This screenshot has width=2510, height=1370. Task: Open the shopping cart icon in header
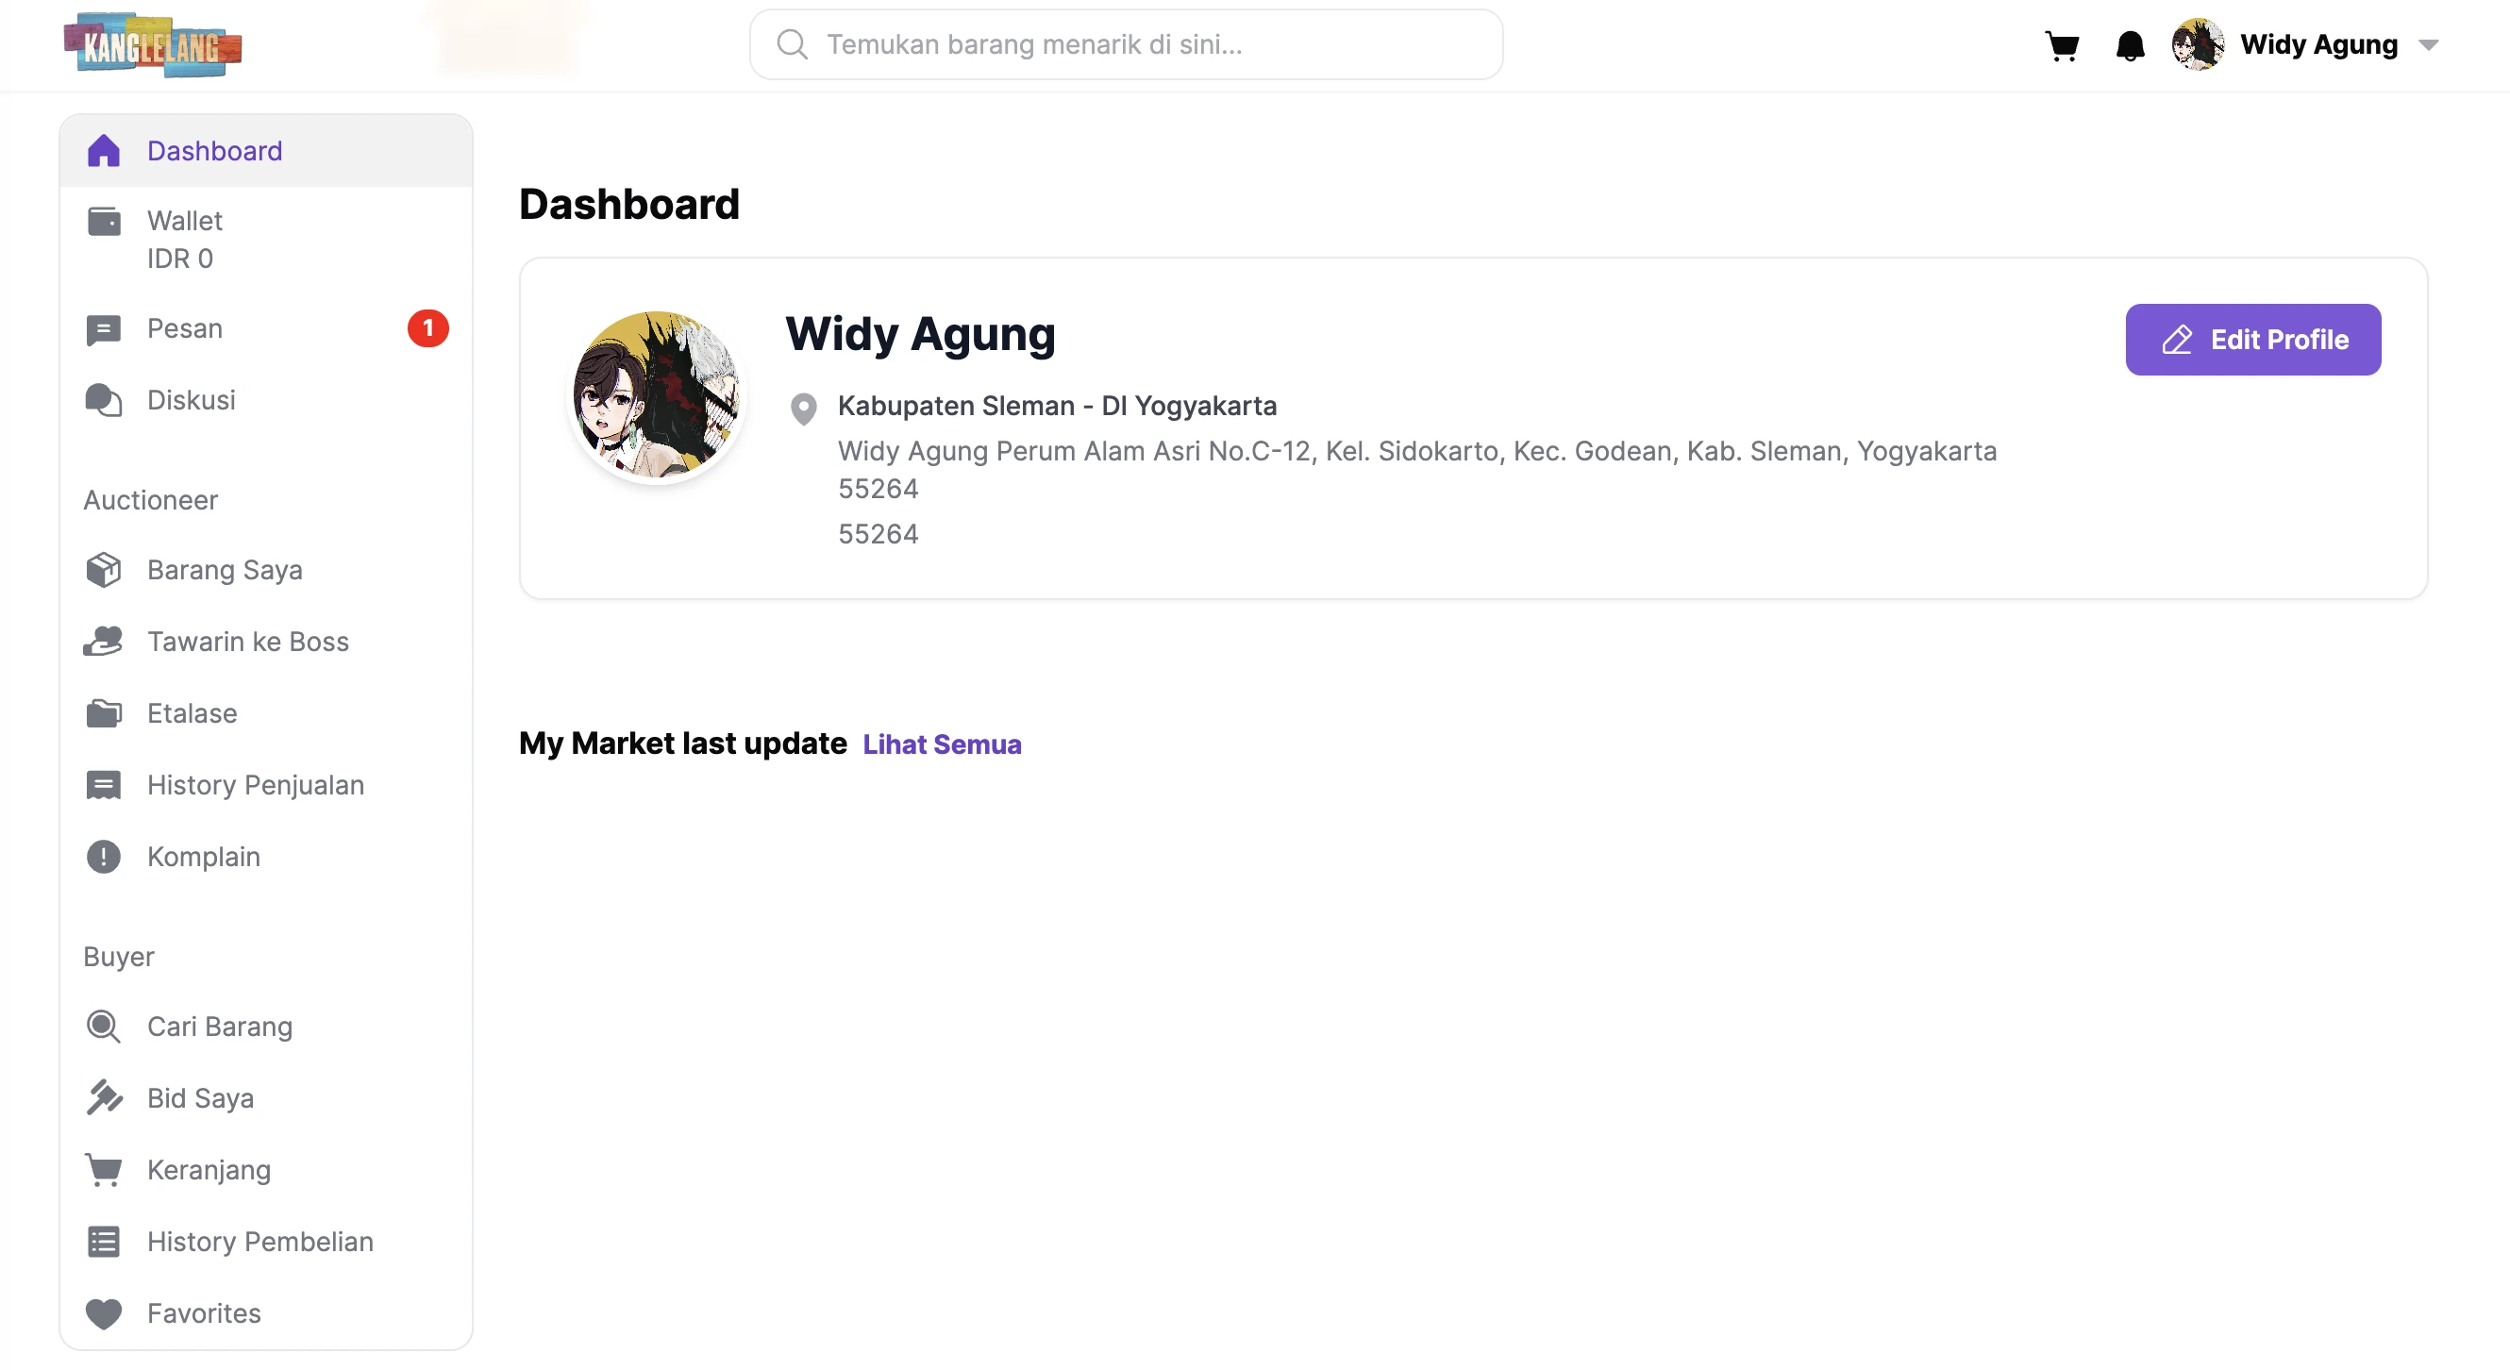(x=2062, y=45)
